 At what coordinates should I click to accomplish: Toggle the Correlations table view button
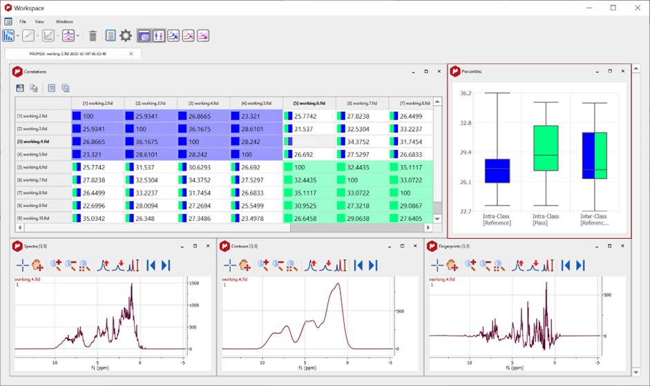point(144,36)
